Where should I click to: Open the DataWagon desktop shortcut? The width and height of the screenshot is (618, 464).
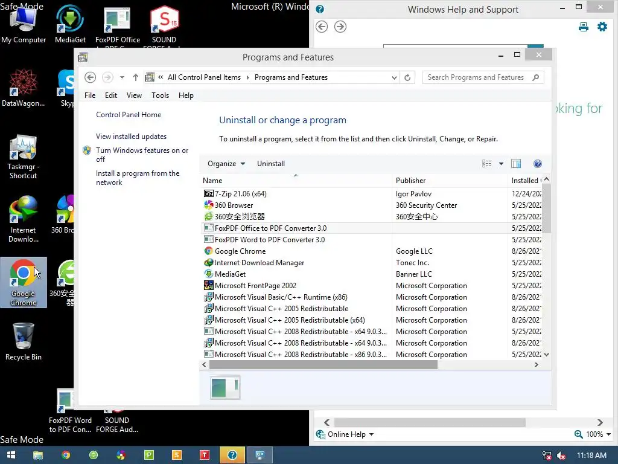pos(24,88)
